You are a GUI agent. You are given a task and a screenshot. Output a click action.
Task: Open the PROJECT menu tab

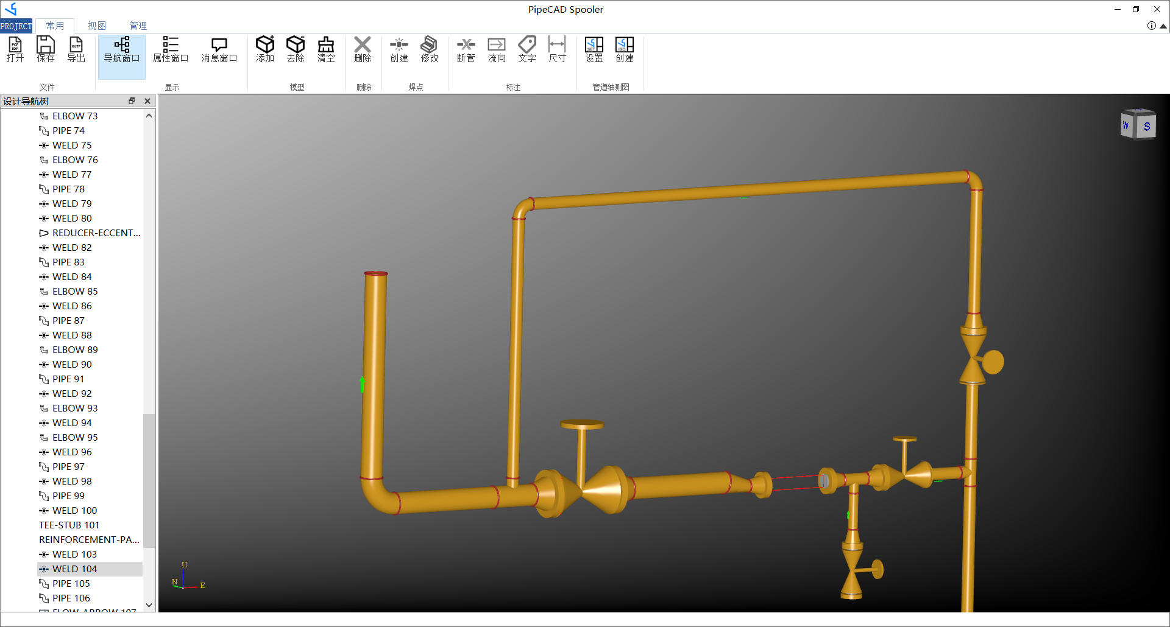[x=16, y=26]
